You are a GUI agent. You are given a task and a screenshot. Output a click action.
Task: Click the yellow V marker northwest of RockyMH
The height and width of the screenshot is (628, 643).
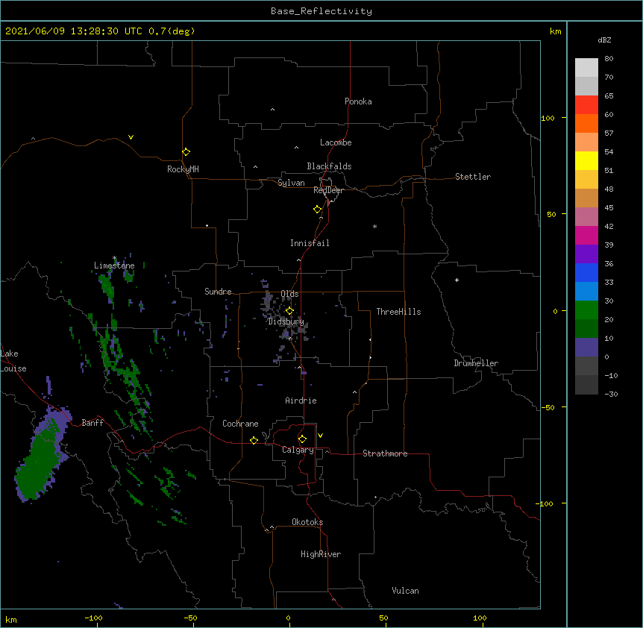[x=131, y=137]
